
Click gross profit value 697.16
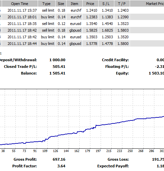(59, 159)
